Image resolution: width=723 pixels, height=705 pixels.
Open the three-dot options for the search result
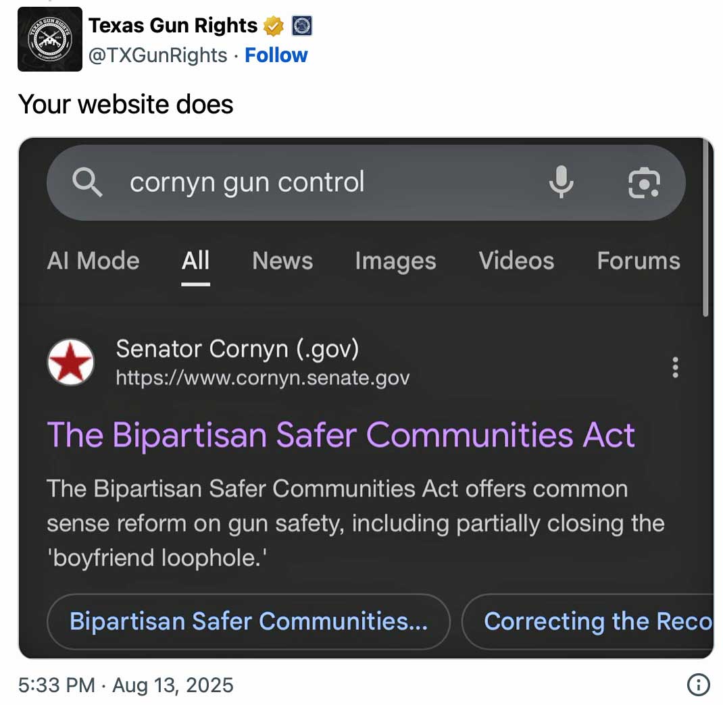674,367
